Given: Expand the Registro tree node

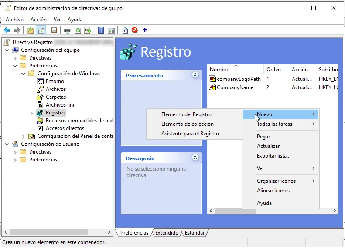Looking at the screenshot, I should 31,113.
